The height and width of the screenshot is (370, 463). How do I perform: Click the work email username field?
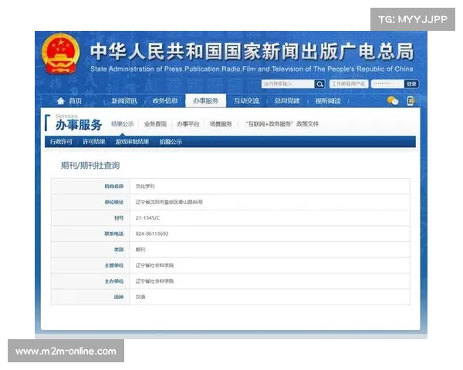click(x=349, y=84)
